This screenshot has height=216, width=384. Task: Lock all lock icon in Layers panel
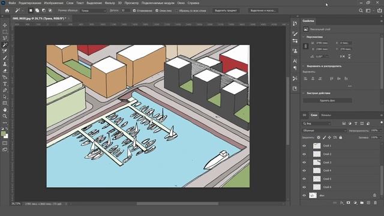tap(340, 137)
